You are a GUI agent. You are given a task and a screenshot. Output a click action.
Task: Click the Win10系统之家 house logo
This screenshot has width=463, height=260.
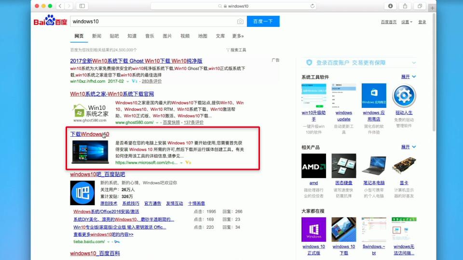(90, 112)
